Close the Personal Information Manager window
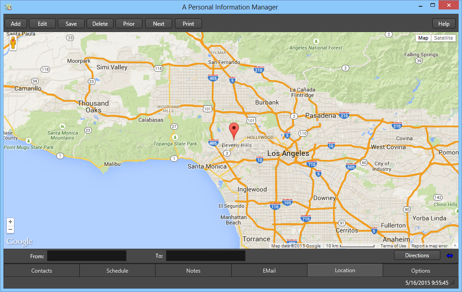 point(449,5)
